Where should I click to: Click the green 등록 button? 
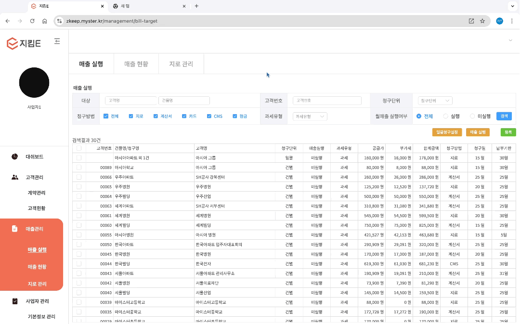click(x=508, y=132)
